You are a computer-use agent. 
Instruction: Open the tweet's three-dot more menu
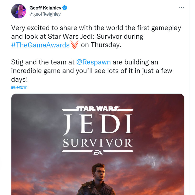(181, 8)
